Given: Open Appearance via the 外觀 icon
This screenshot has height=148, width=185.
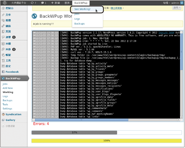Looking at the screenshot, I should tap(3, 43).
